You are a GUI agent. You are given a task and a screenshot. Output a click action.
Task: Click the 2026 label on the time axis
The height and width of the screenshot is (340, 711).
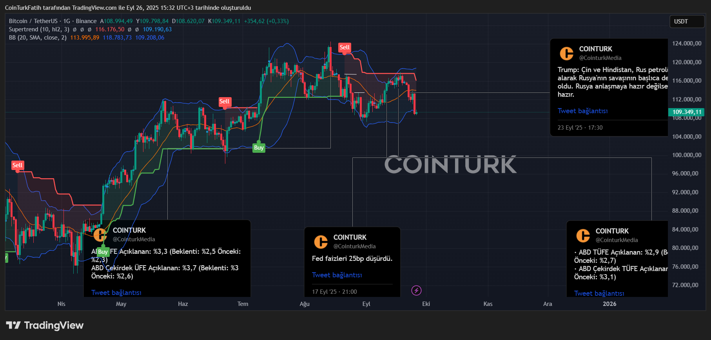pos(609,304)
